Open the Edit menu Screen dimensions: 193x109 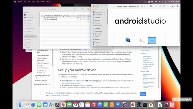pyautogui.click(x=29, y=2)
